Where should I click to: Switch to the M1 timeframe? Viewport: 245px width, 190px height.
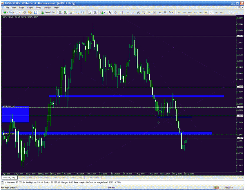tap(179, 13)
